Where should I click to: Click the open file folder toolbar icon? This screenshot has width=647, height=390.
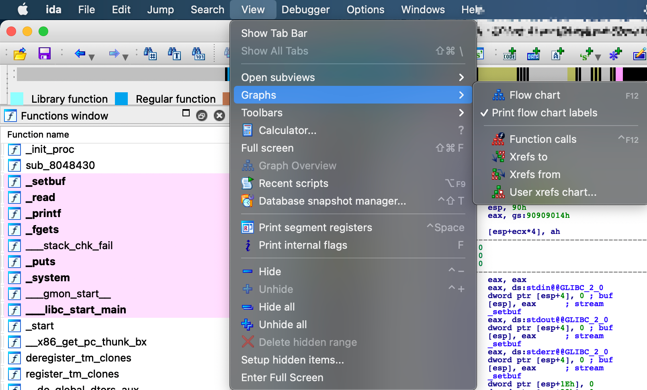20,53
